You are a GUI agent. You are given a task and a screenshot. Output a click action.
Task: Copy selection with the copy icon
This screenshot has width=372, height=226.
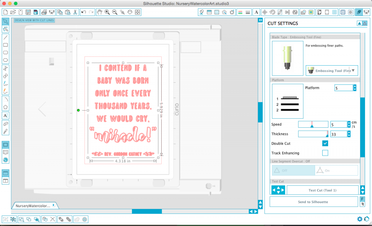[x=60, y=12]
